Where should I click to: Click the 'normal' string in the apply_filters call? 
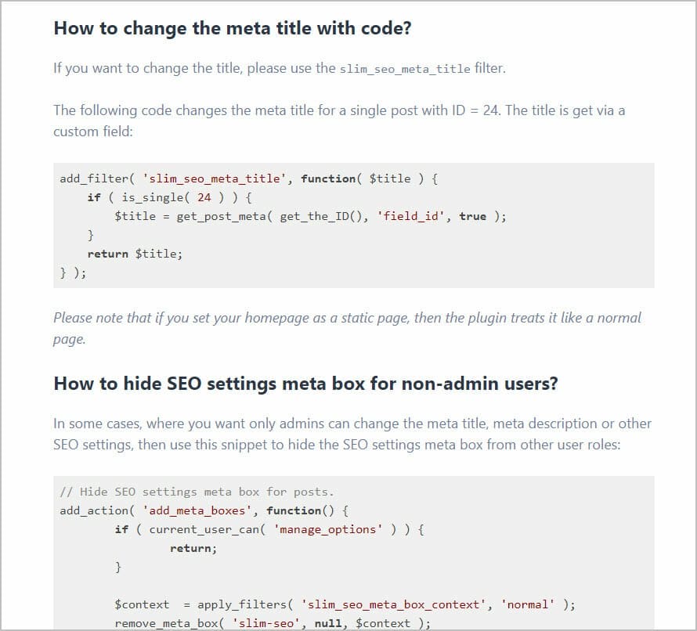[x=528, y=605]
